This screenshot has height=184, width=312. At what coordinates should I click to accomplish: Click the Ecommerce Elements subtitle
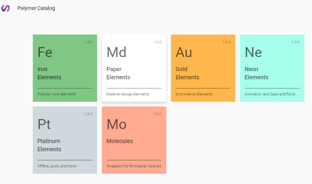[194, 94]
